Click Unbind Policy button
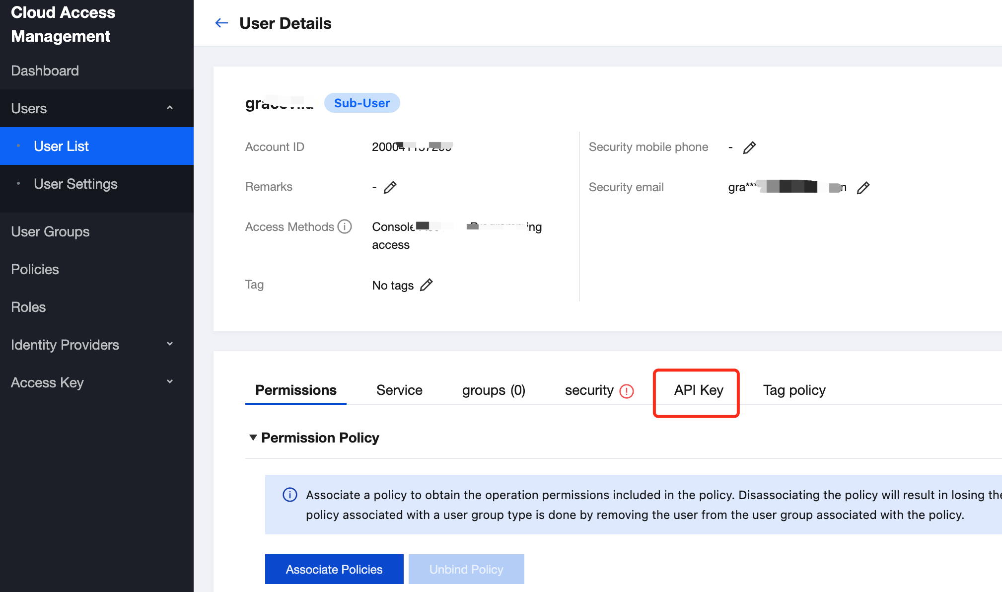Viewport: 1002px width, 592px height. click(x=466, y=569)
